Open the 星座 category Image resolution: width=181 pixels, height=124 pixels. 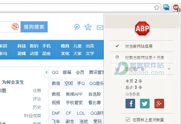pos(46,53)
